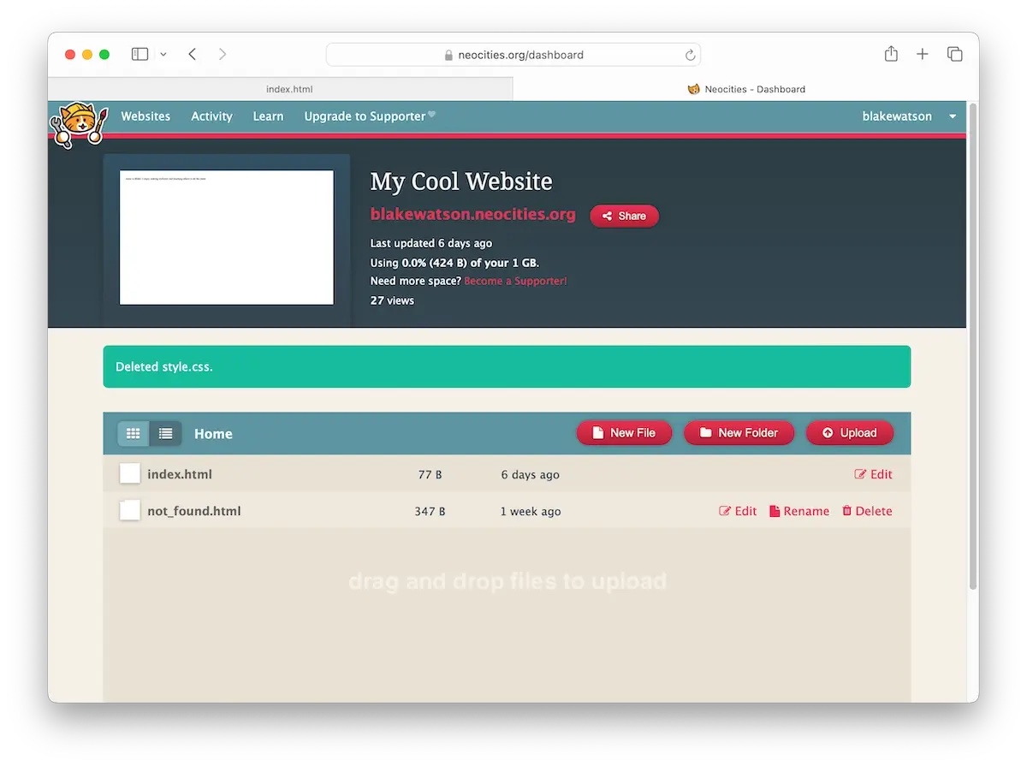
Task: Toggle Safari's sidebar visibility
Action: pyautogui.click(x=140, y=53)
